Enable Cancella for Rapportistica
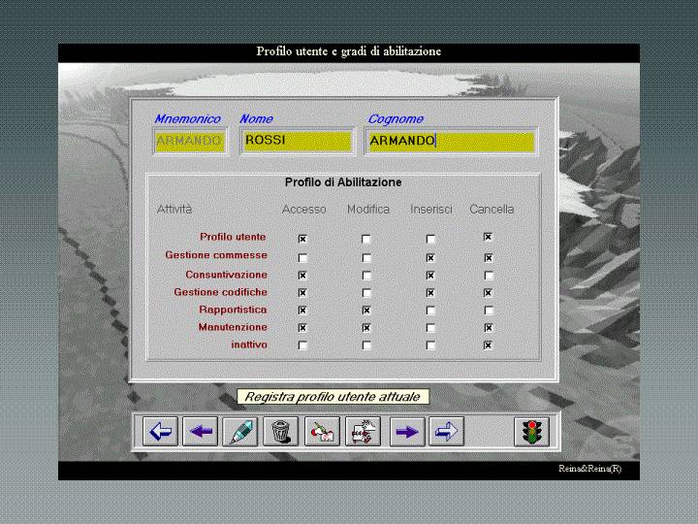The width and height of the screenshot is (698, 524). click(x=489, y=311)
